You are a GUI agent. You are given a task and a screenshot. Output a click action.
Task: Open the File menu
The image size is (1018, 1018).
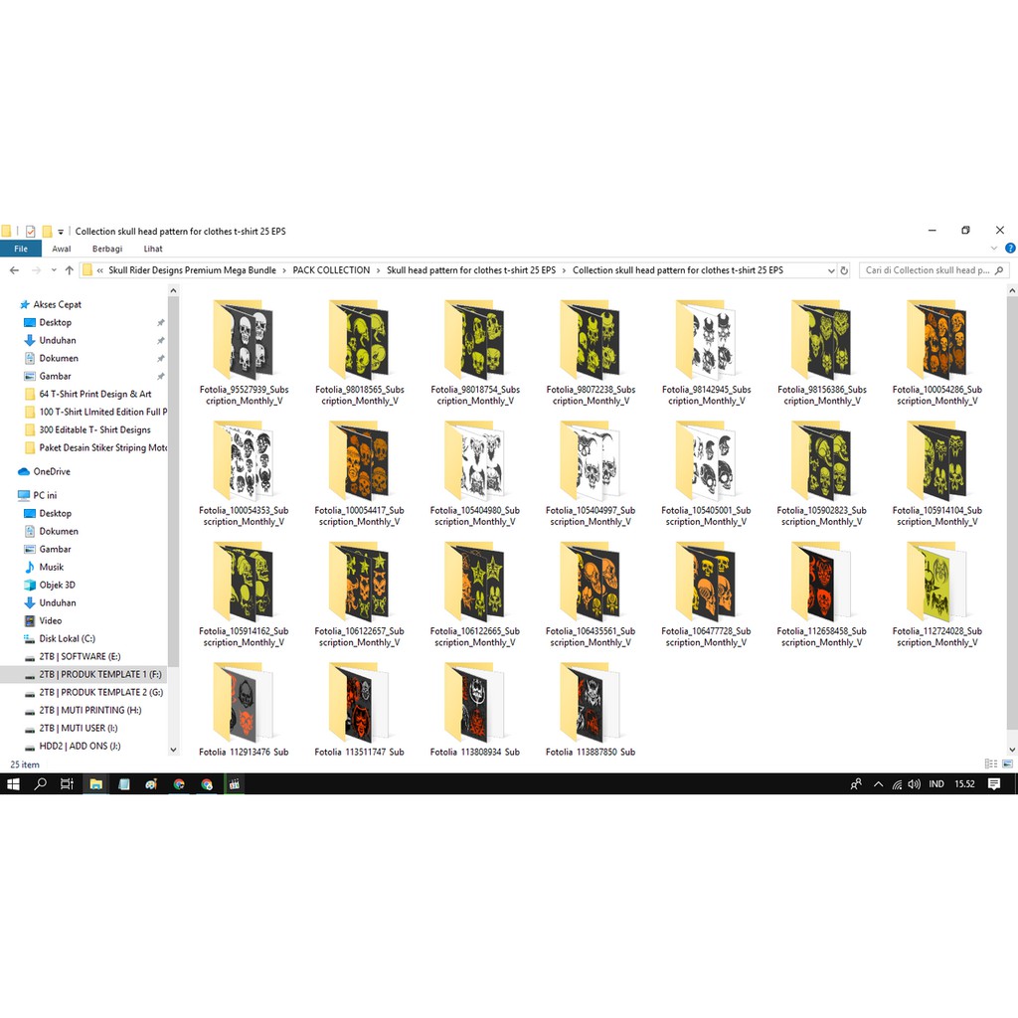coord(20,250)
